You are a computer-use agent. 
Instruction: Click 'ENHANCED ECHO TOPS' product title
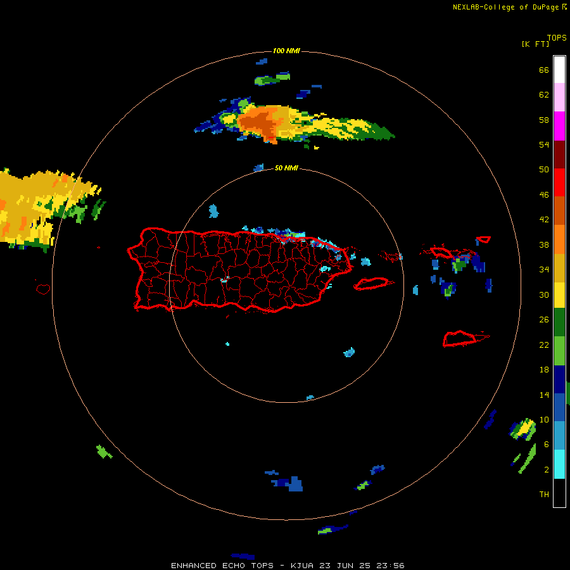coord(222,566)
